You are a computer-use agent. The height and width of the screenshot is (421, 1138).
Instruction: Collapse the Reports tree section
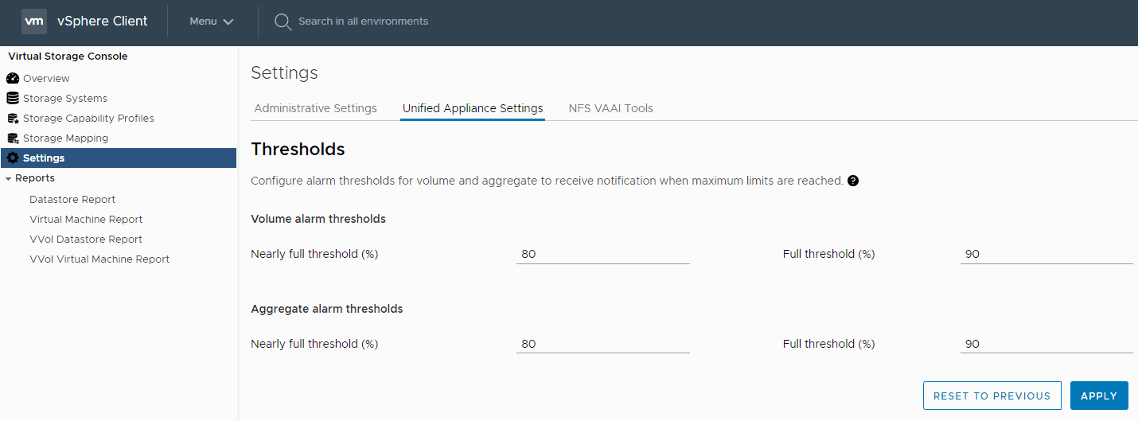pyautogui.click(x=9, y=178)
